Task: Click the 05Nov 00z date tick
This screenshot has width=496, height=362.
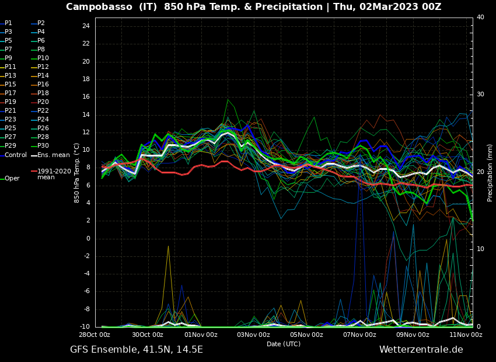Action: pos(306,335)
